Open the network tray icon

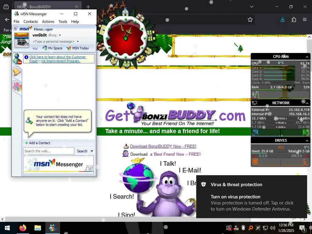[265, 228]
